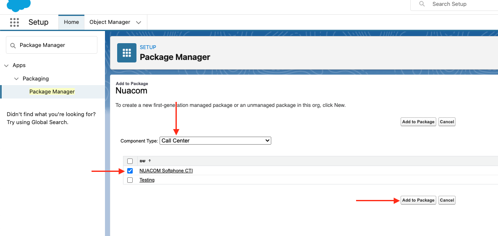Click the 'Add to Package' subtitle above Nuacom
Screen dimensions: 498x236
pos(132,84)
